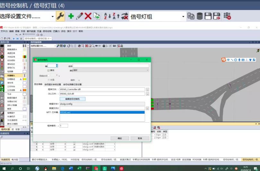Click the simulation speed slider in the toolbar
This screenshot has width=260, height=171.
[29, 34]
